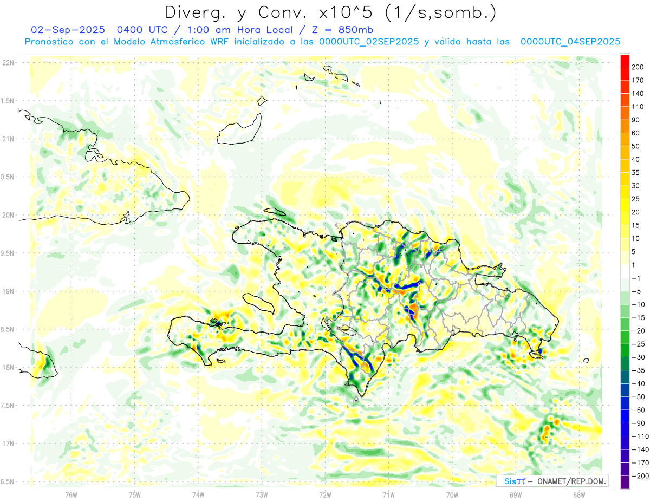This screenshot has height=502, width=650.
Task: Click the colorbar value "-200" at bottom
Action: [639, 475]
